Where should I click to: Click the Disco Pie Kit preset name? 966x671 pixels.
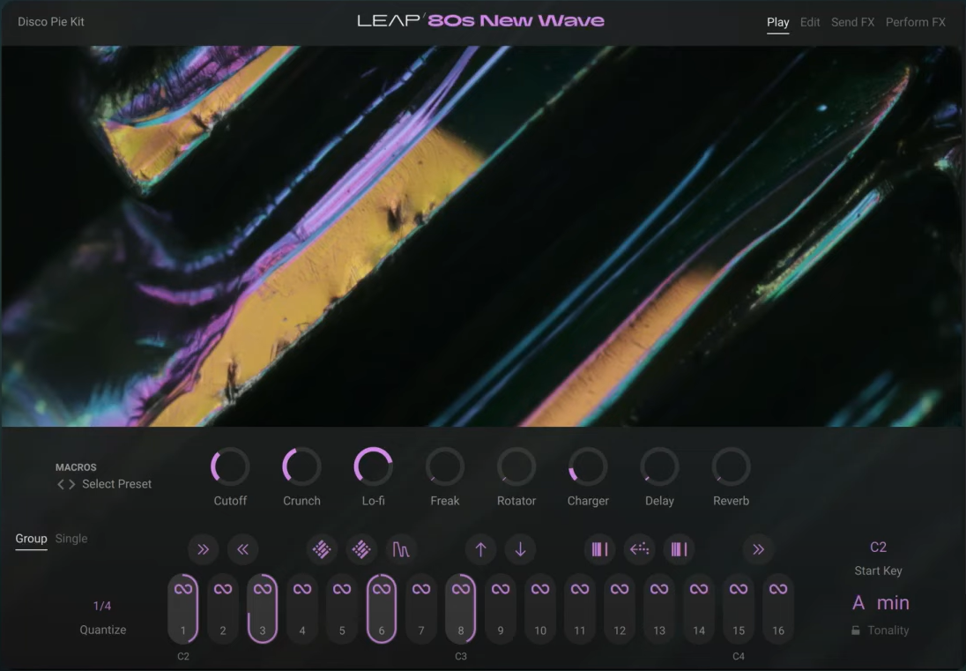coord(51,22)
